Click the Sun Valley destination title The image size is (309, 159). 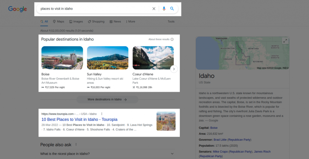(x=94, y=74)
